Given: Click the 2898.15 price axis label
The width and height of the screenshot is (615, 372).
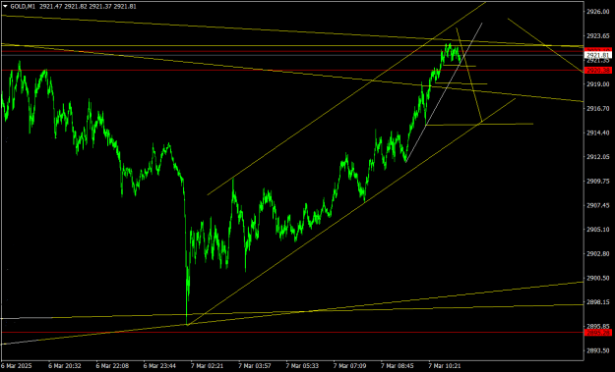Looking at the screenshot, I should coord(597,302).
